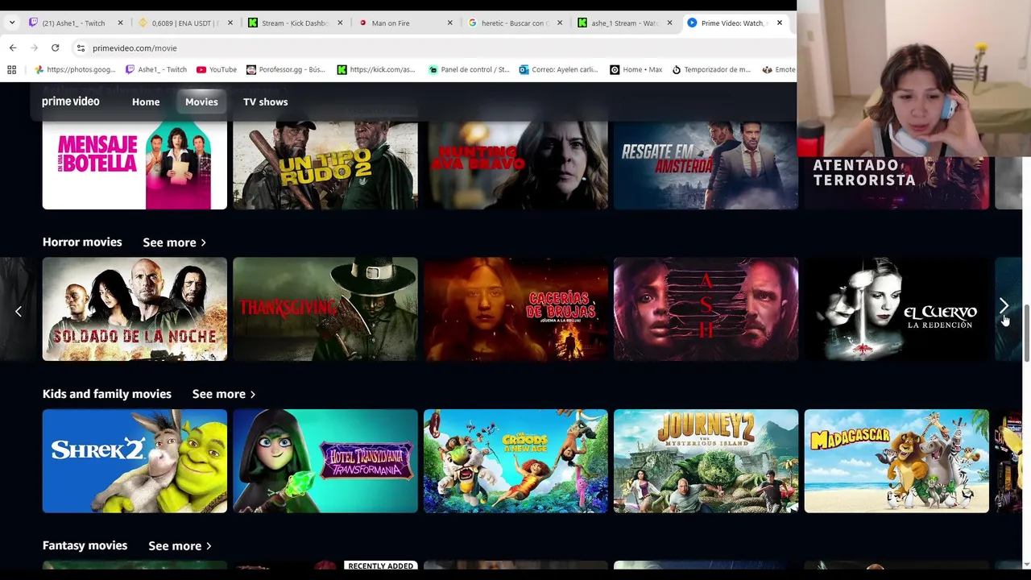The height and width of the screenshot is (580, 1031).
Task: Open the Cacerías de Brujas movie
Action: point(515,309)
